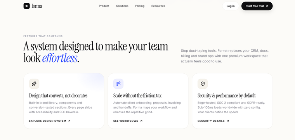Click the Log in button

[x=231, y=6]
